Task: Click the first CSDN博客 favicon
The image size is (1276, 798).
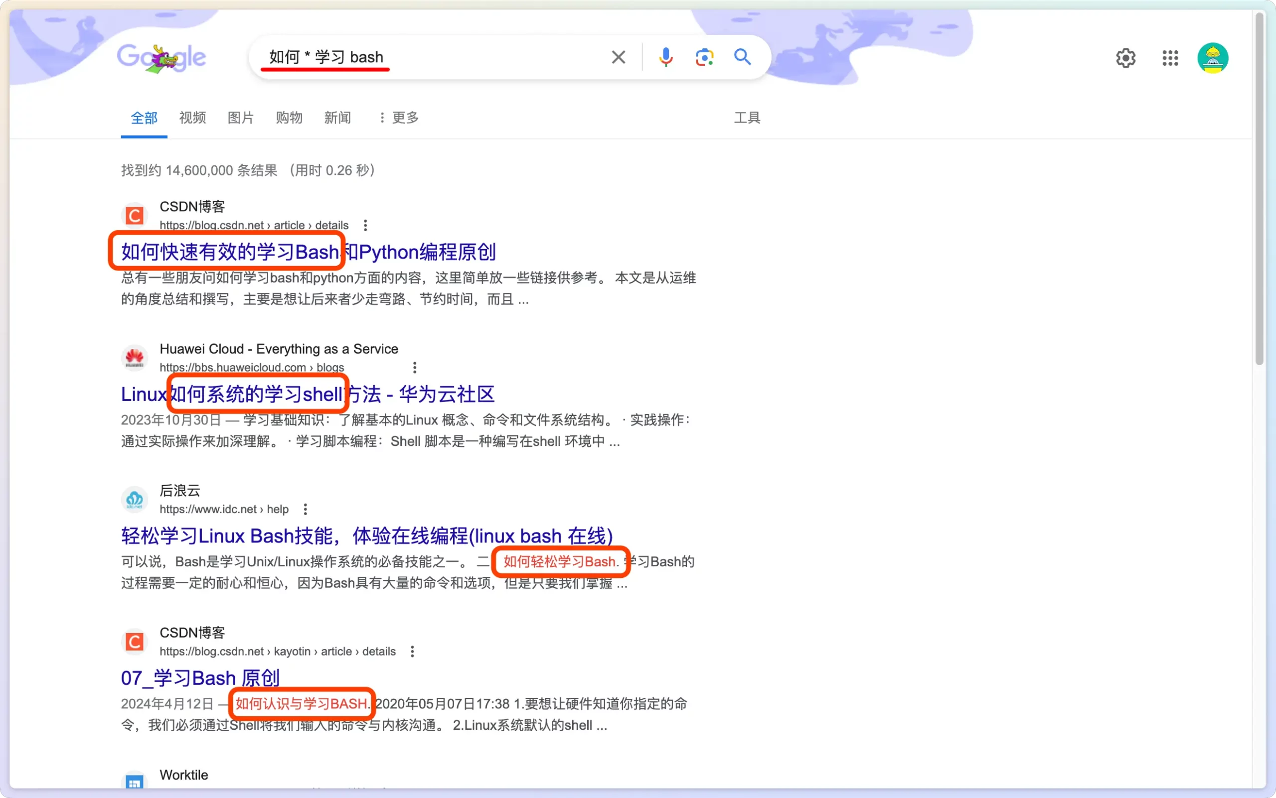Action: (135, 215)
